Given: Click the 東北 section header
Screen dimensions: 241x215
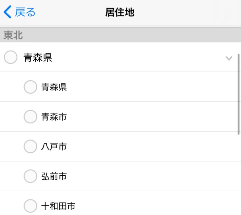Looking at the screenshot, I should click(13, 35).
